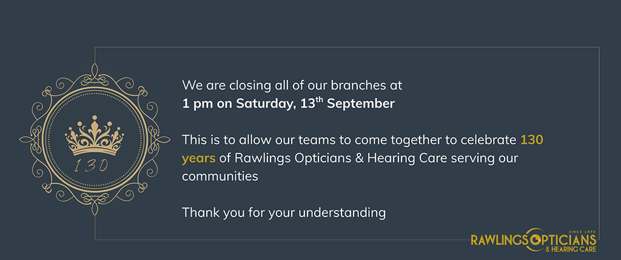
Task: Click the line 'We are closing all of our branches at'
Action: [x=292, y=85]
